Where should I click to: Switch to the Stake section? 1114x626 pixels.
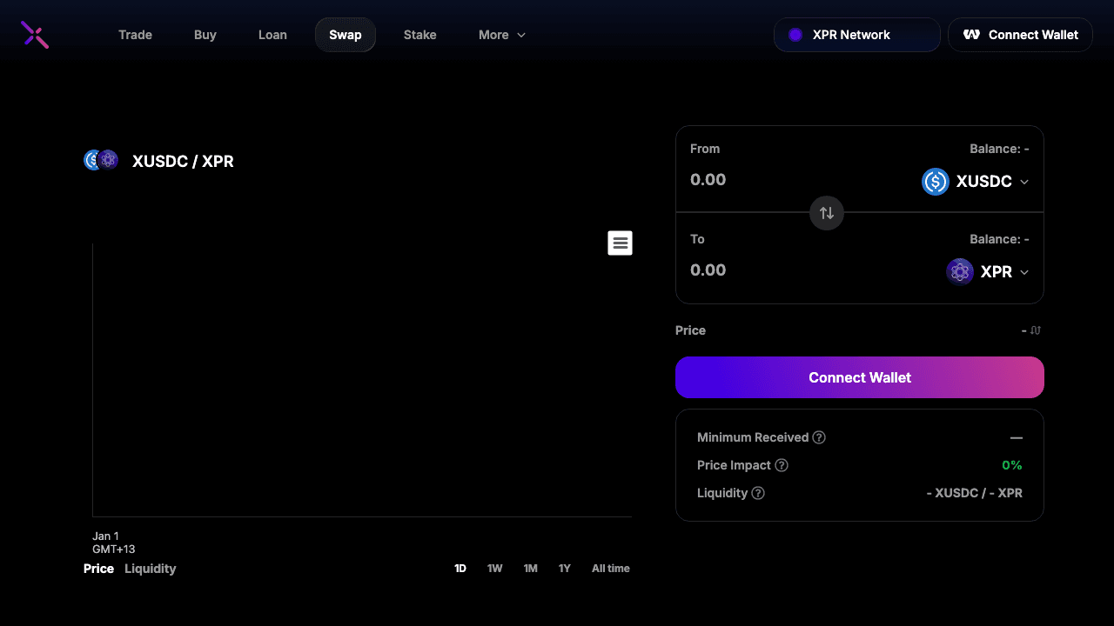coord(419,35)
